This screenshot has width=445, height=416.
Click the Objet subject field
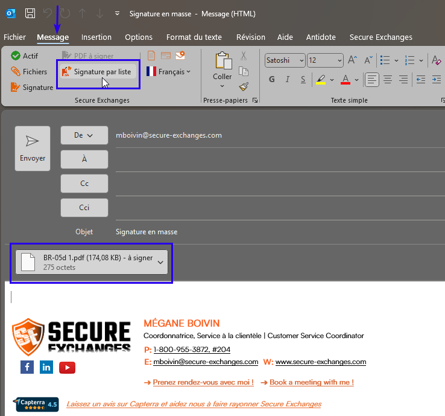[x=280, y=232]
